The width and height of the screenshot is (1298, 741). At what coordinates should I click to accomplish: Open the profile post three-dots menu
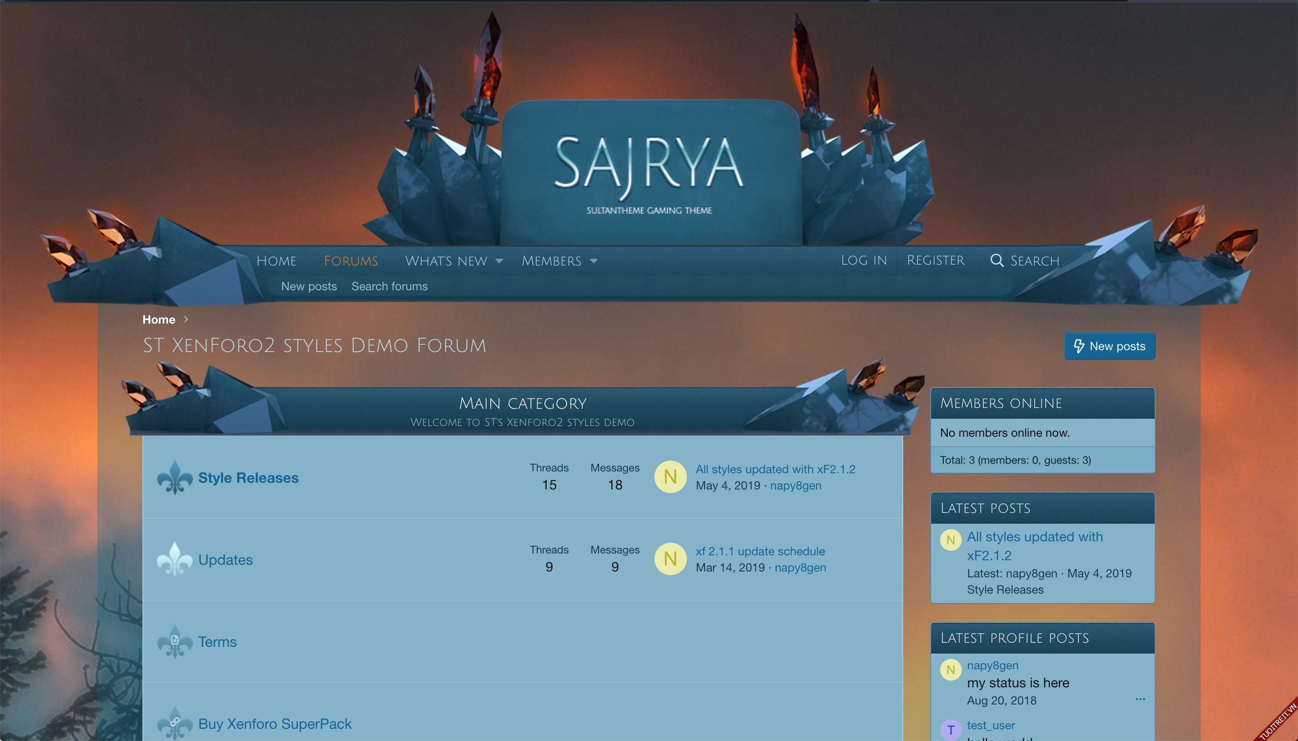[x=1140, y=699]
